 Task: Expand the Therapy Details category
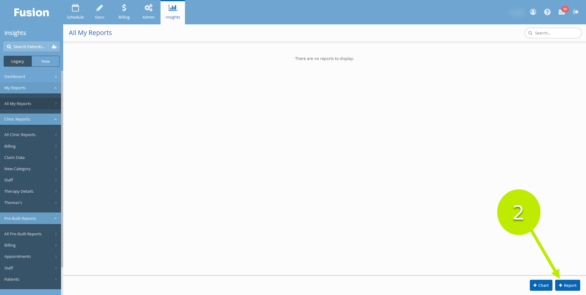tap(31, 191)
